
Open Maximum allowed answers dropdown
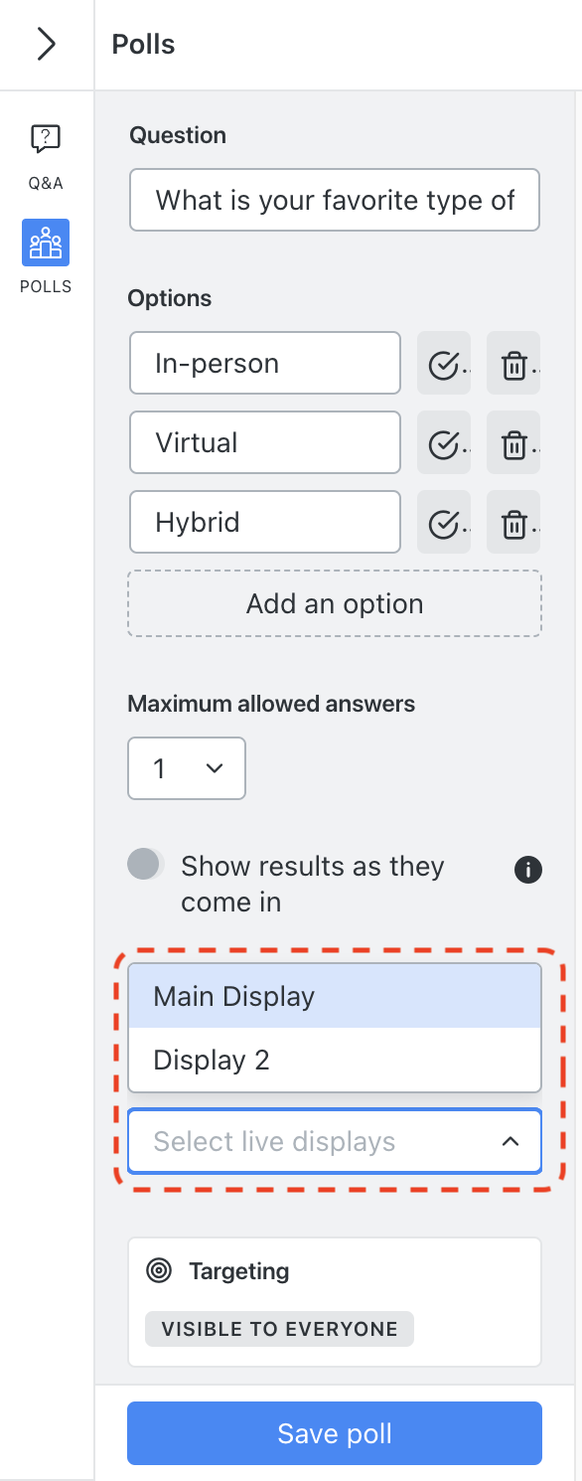coord(187,768)
